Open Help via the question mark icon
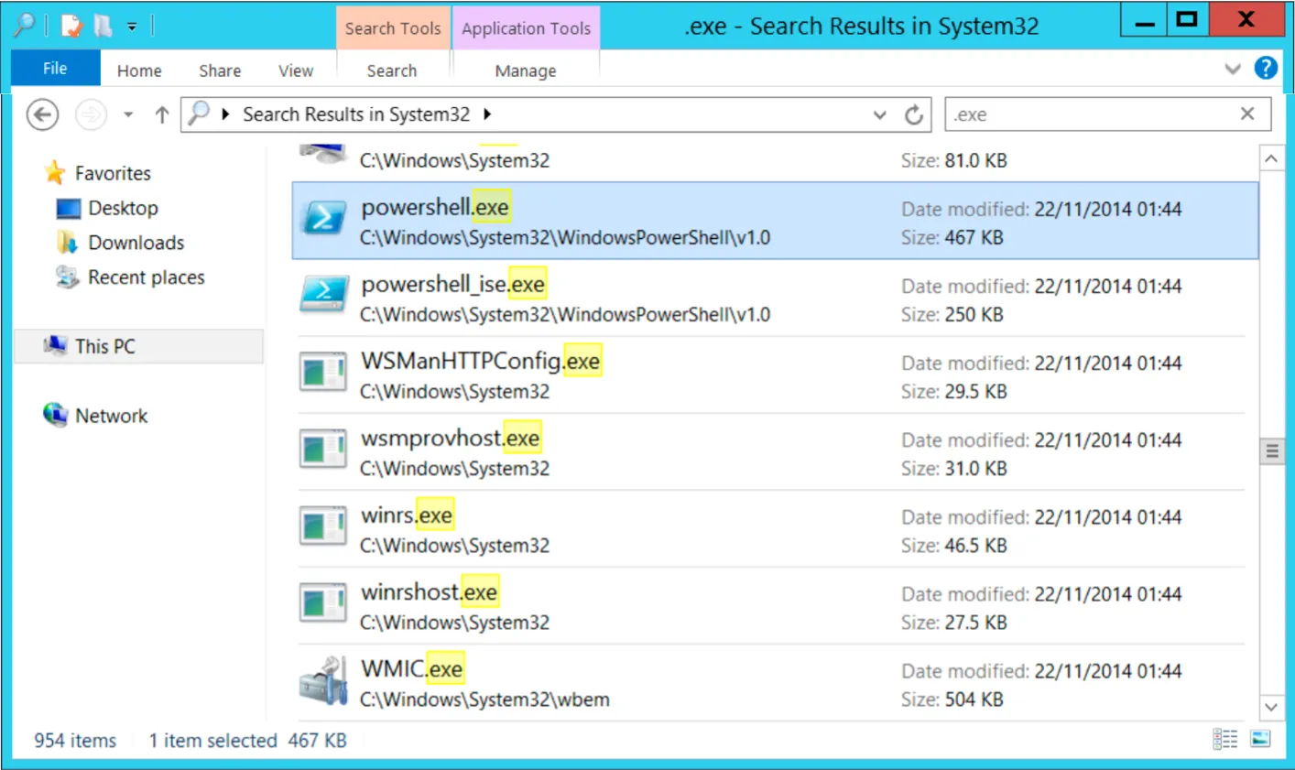This screenshot has height=770, width=1295. 1266,68
